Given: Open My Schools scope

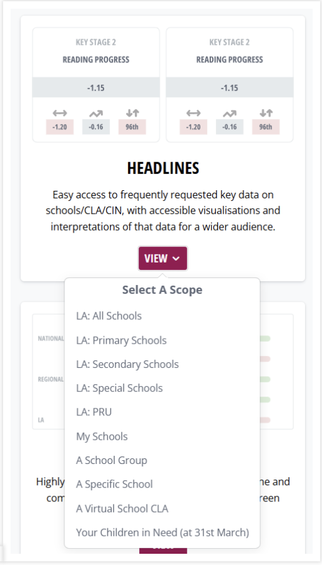Looking at the screenshot, I should (102, 437).
